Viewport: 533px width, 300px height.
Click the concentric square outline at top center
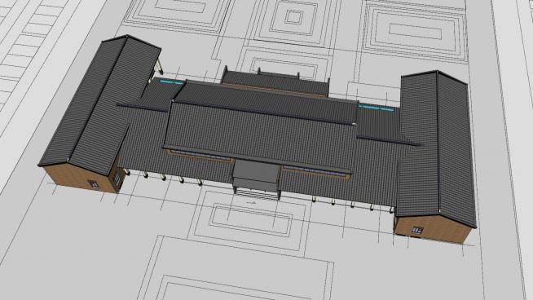tap(293, 17)
